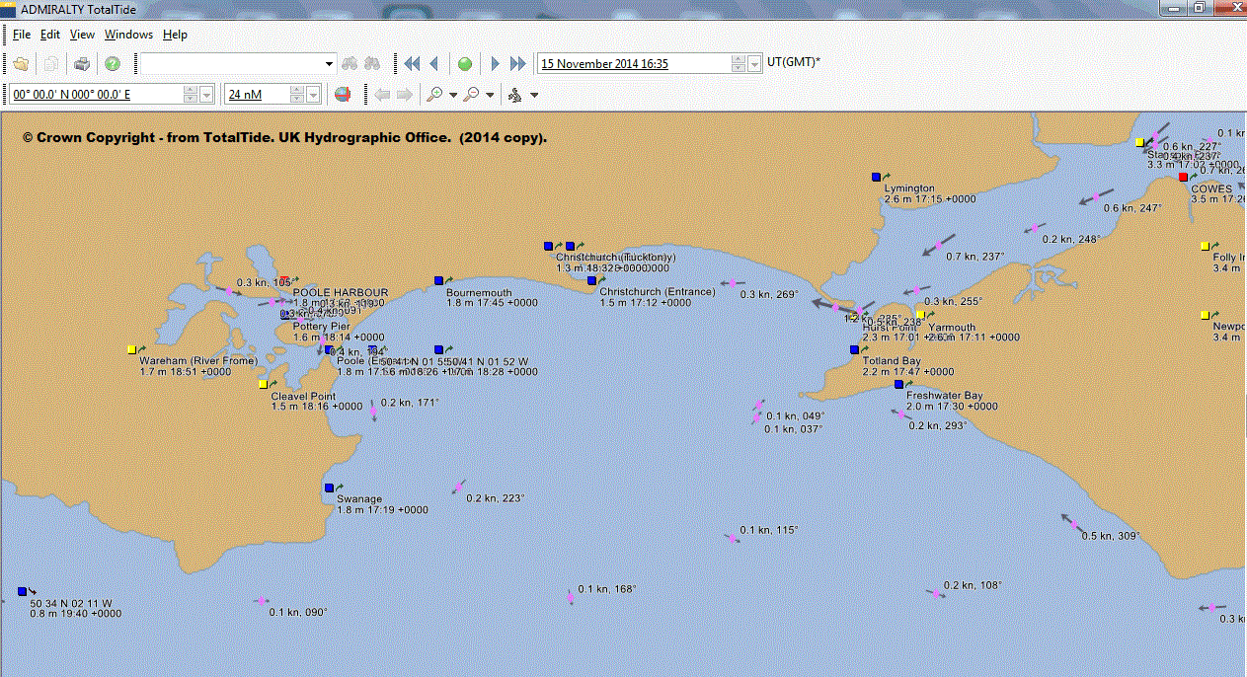Open the View menu
Image resolution: width=1247 pixels, height=677 pixels.
coord(82,35)
